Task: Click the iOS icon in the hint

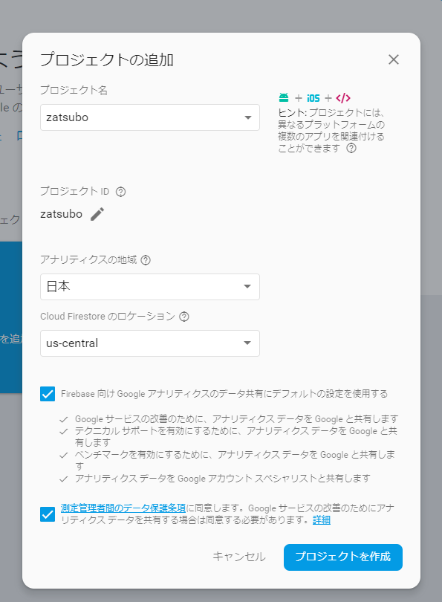Action: click(x=313, y=98)
